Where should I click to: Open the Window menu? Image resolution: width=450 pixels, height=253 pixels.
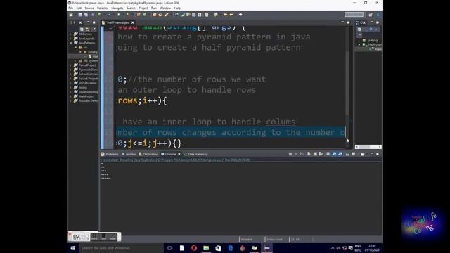pos(165,8)
